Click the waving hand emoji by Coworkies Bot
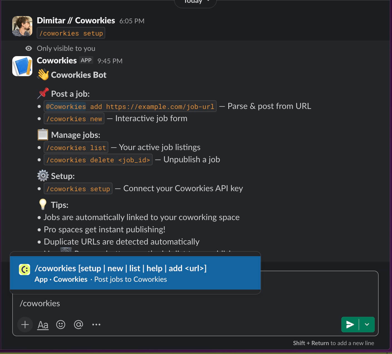This screenshot has width=392, height=354. (x=43, y=75)
